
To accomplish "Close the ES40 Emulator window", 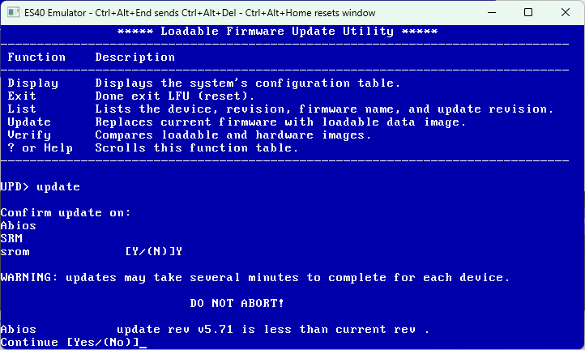I will [x=566, y=12].
